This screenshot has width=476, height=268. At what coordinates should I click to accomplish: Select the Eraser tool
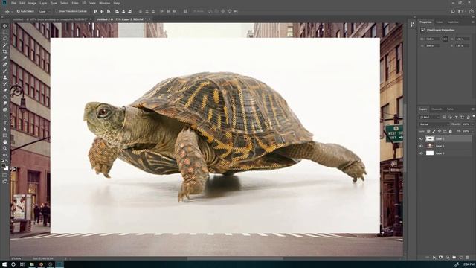pos(4,90)
